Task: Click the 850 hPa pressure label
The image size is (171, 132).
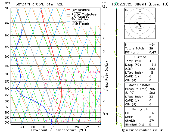Action: click(x=8, y=107)
